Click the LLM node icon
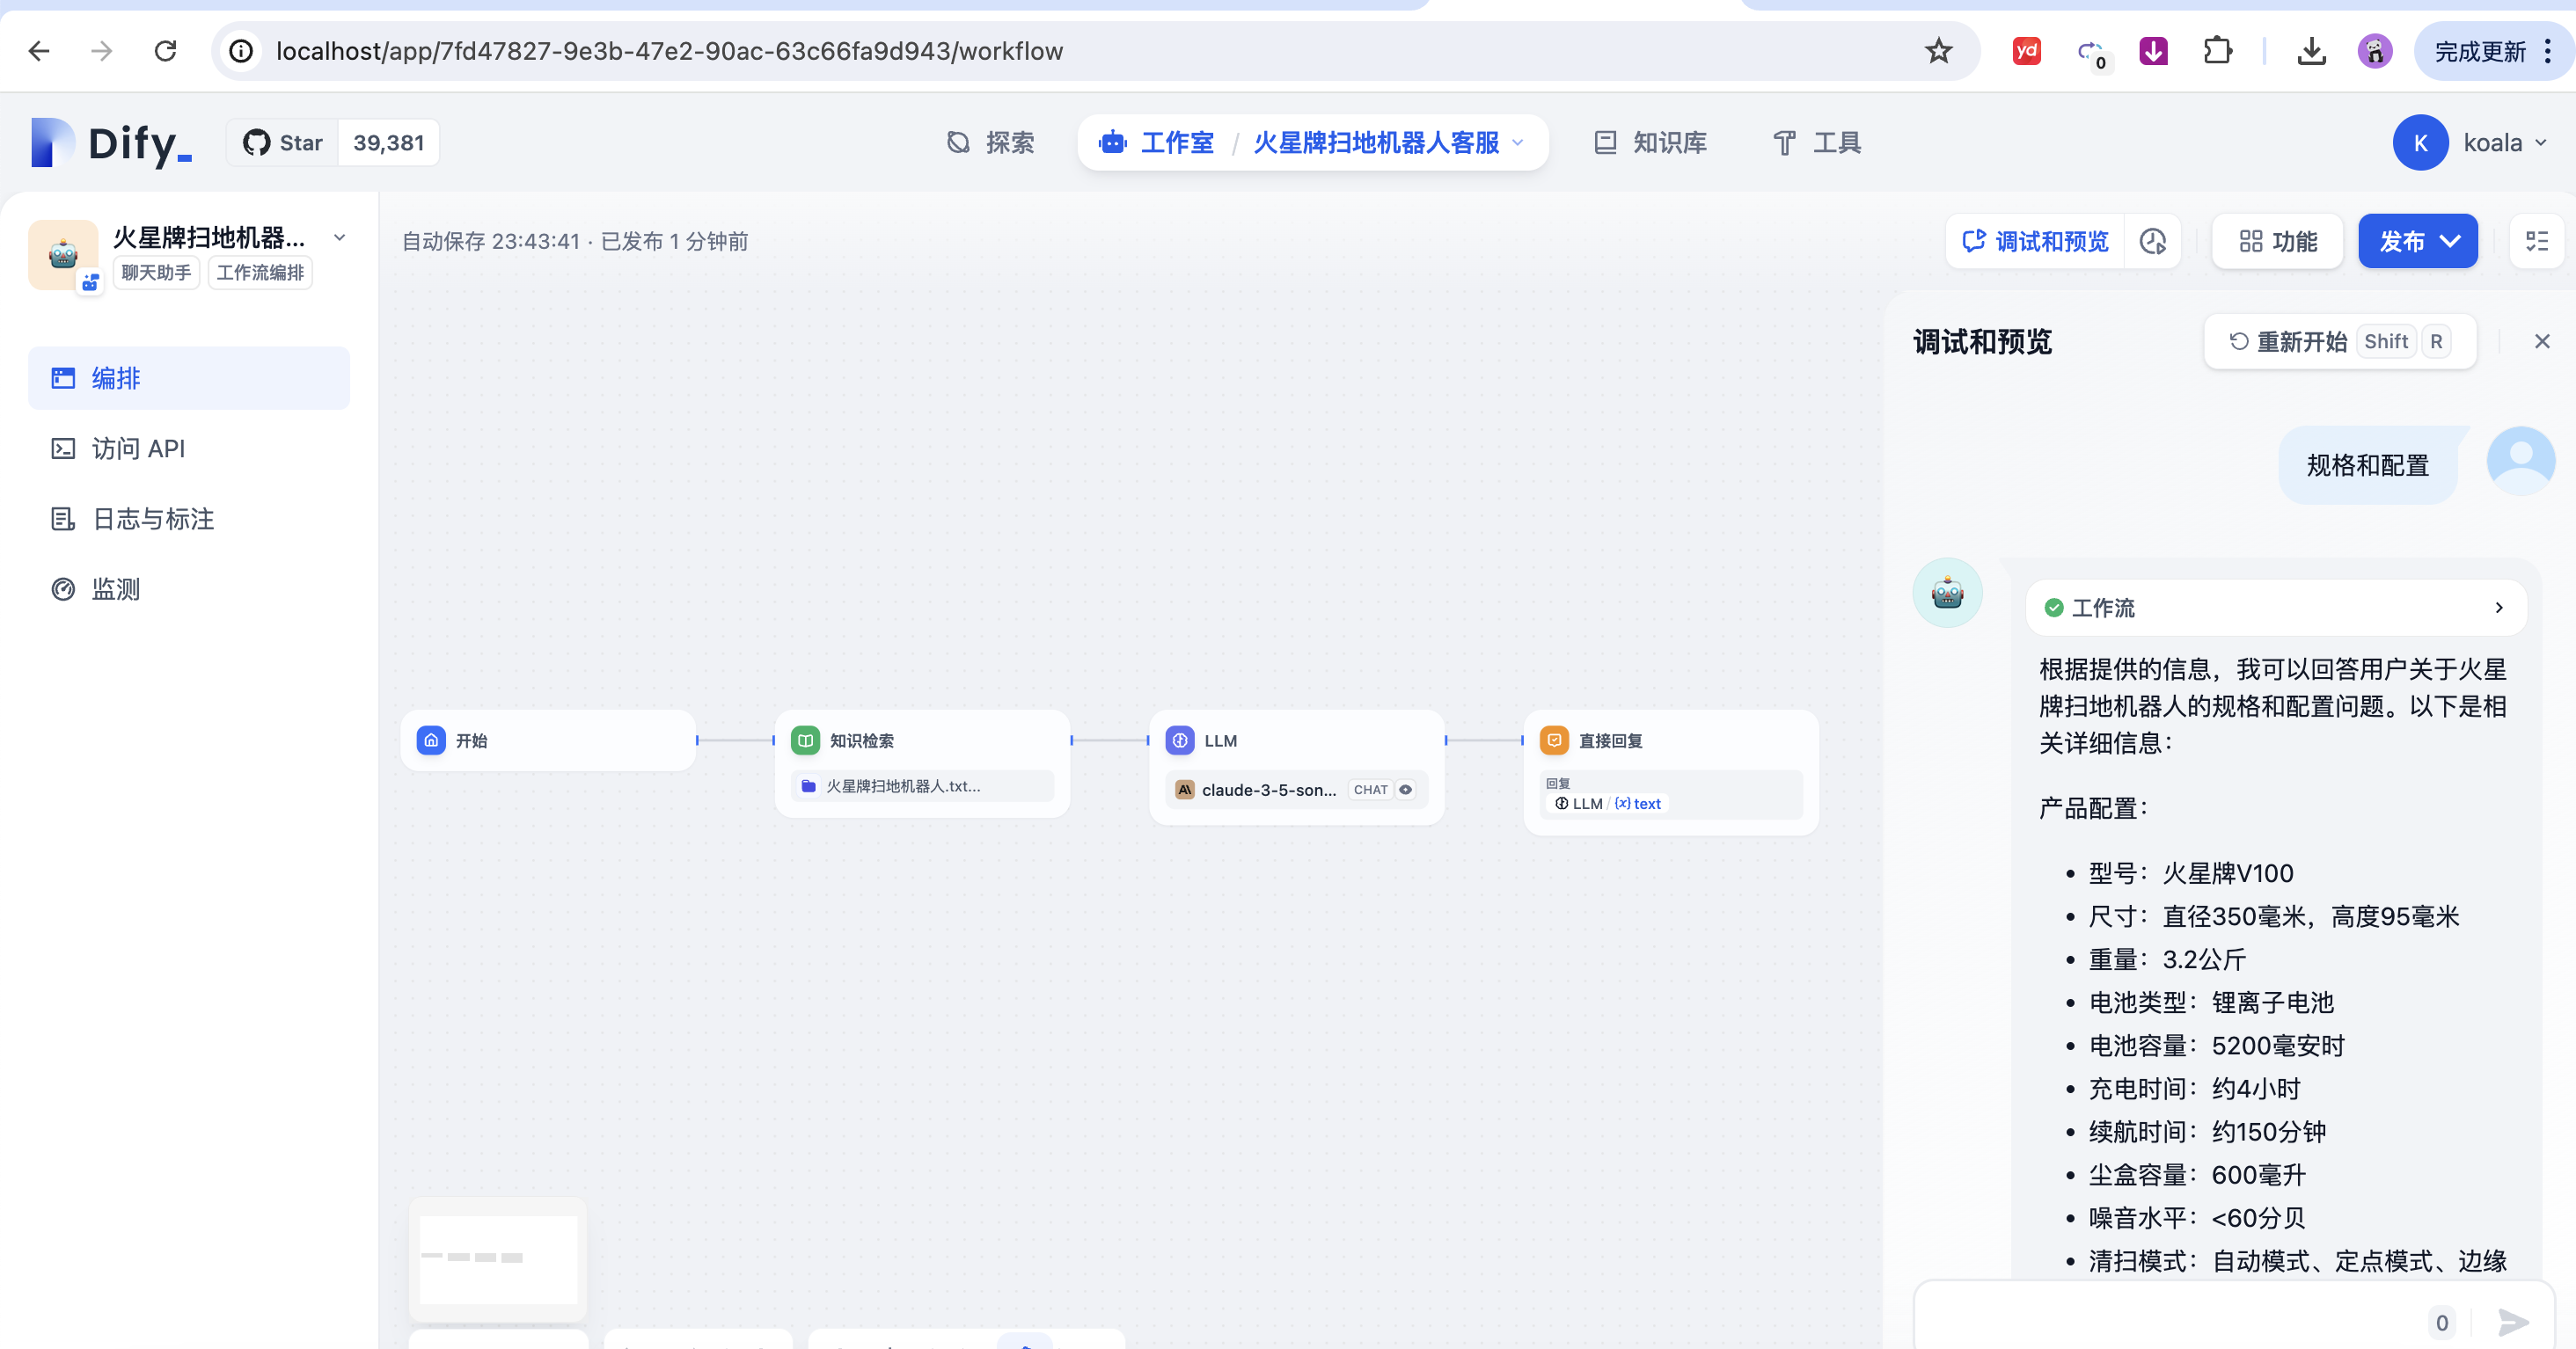This screenshot has width=2576, height=1349. [x=1180, y=740]
